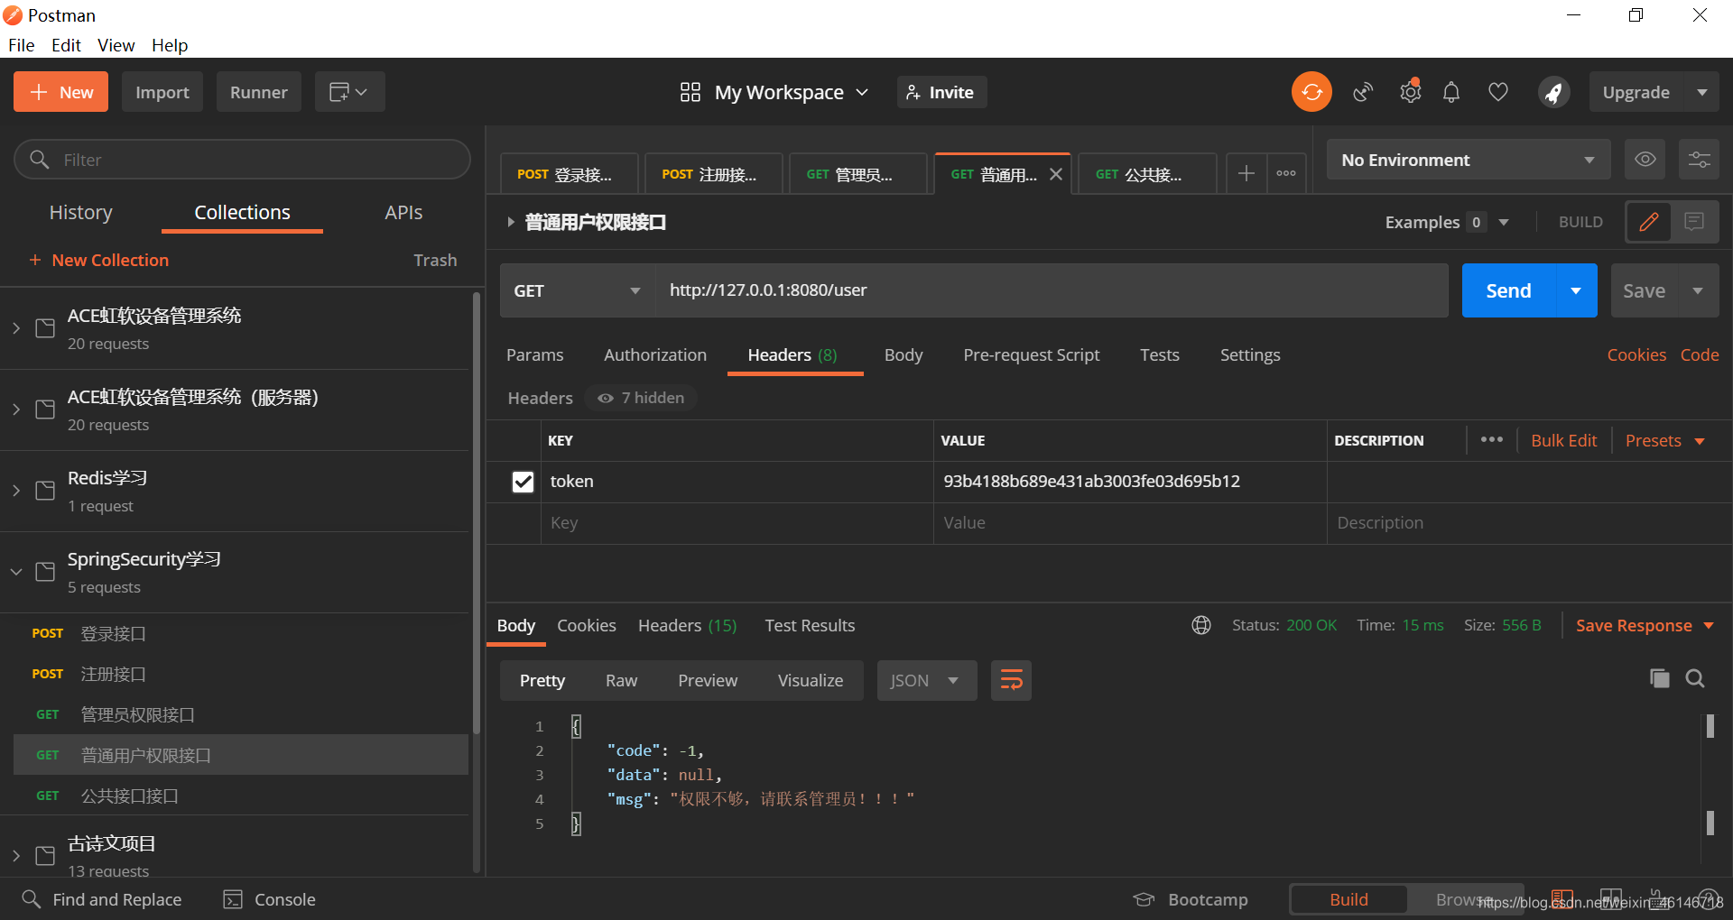Uncheck the token header checkbox
Viewport: 1733px width, 920px height.
click(x=523, y=482)
